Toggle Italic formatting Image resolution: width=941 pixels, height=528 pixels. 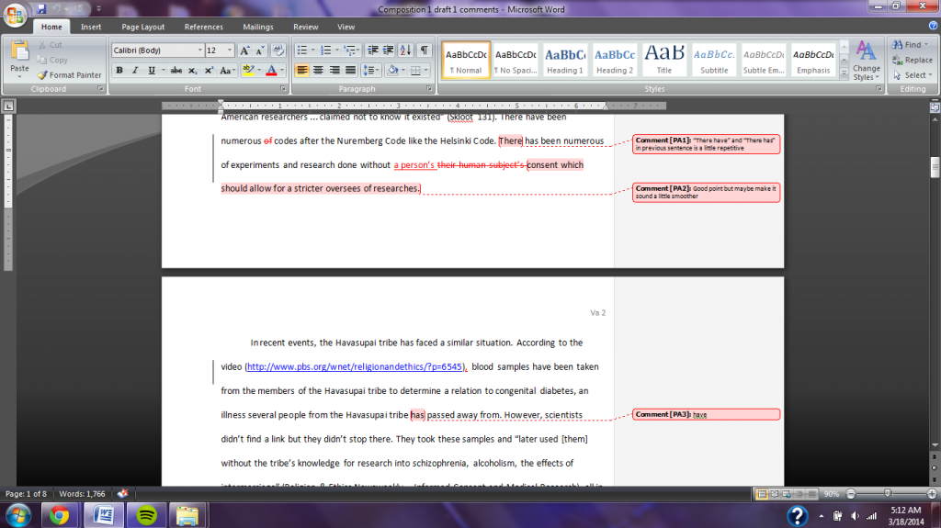click(x=134, y=70)
